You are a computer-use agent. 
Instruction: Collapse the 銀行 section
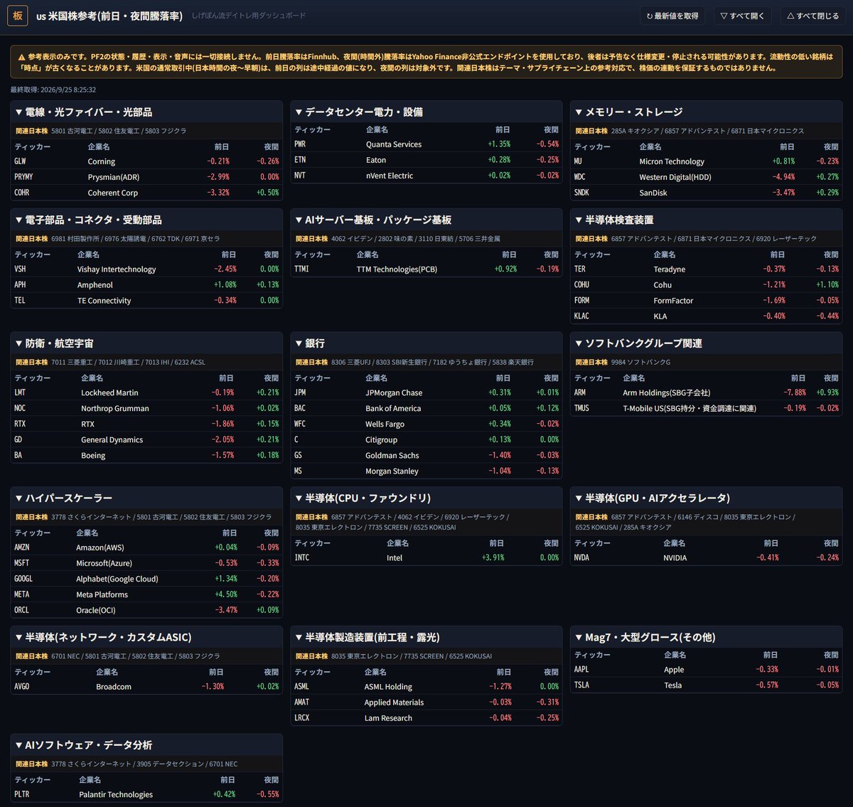pyautogui.click(x=426, y=343)
